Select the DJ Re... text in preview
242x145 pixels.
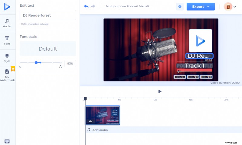pyautogui.click(x=199, y=56)
